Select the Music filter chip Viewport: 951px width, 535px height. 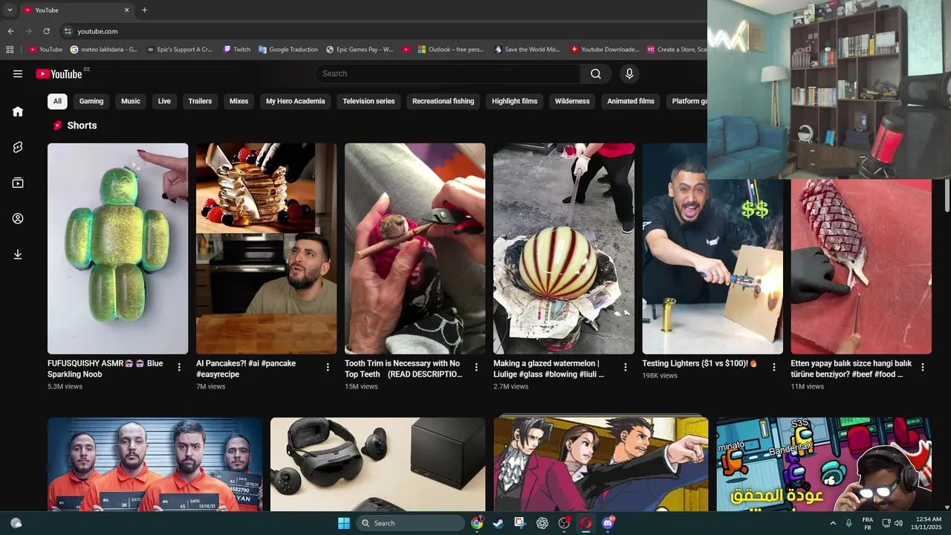[131, 101]
